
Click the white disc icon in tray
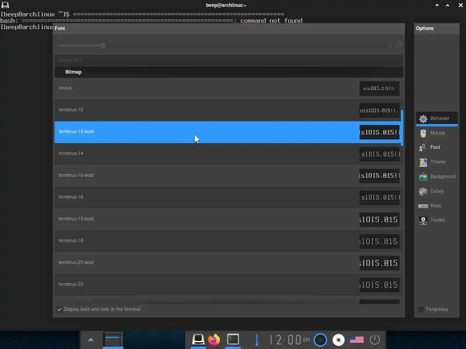[339, 340]
